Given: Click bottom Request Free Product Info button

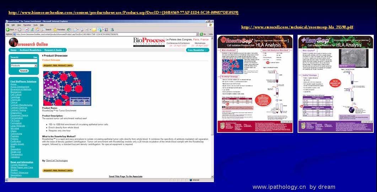Looking at the screenshot, I should click(58, 170).
